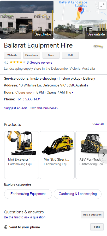Open the ASV Posi-Track product card
This screenshot has height=236, width=107.
click(x=91, y=155)
